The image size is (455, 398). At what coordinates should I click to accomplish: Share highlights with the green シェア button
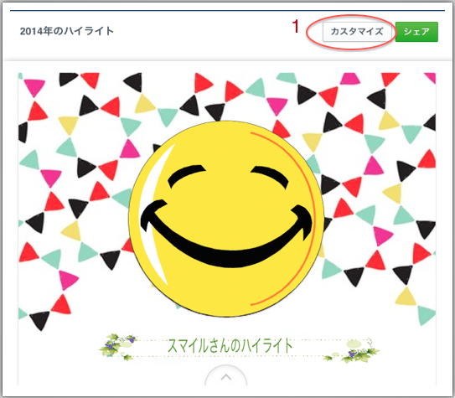tap(416, 32)
